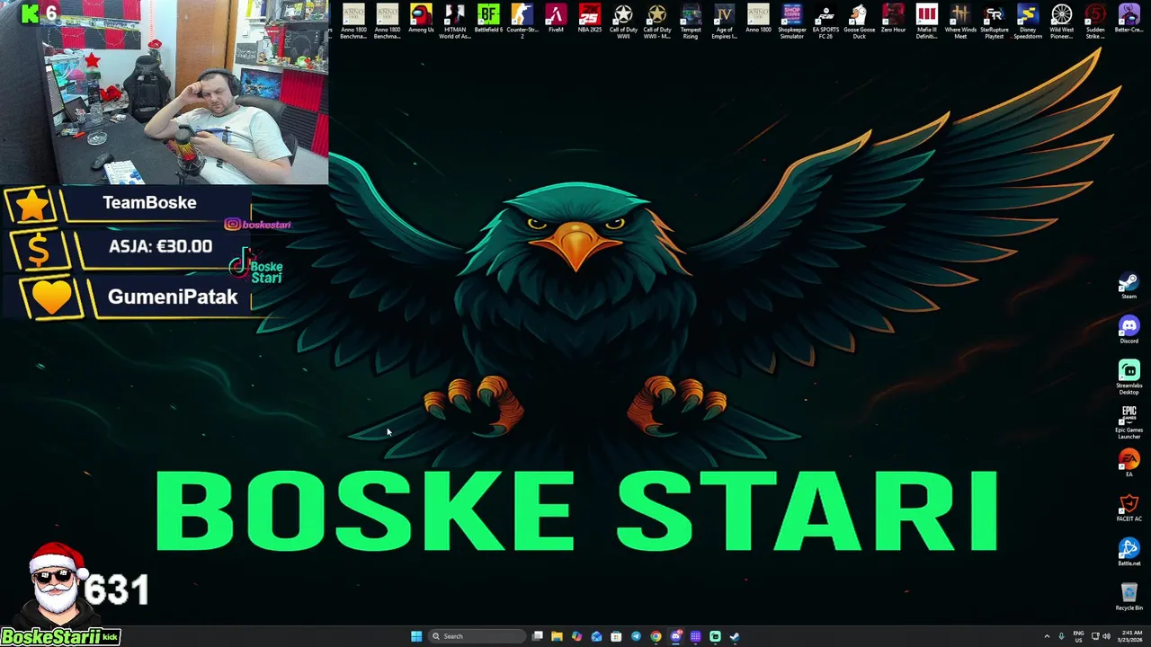This screenshot has height=647, width=1151.
Task: Launch EA SPORTS FC 26 icon
Action: coord(825,22)
